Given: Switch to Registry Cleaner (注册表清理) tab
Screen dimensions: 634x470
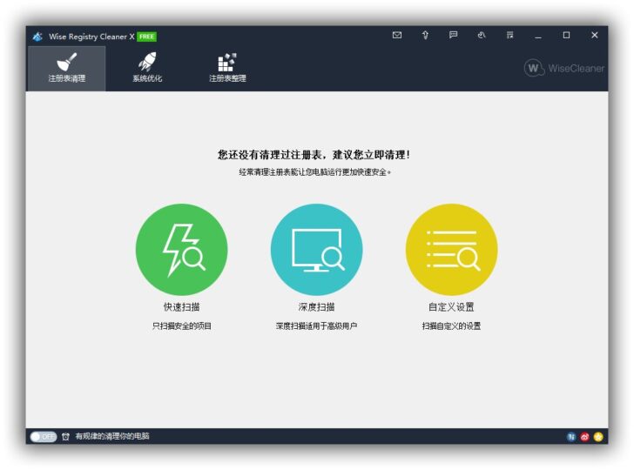Looking at the screenshot, I should [x=66, y=69].
